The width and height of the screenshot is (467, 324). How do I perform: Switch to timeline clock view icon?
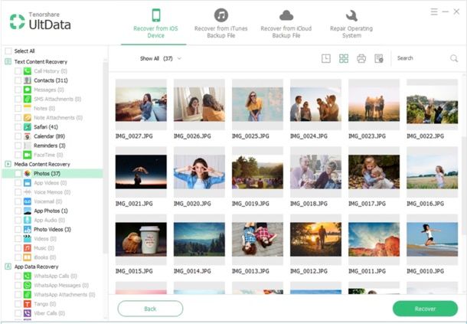pos(326,58)
